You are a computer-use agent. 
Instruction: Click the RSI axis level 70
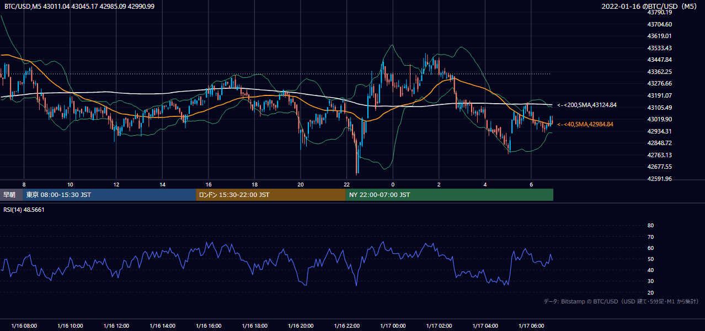point(650,237)
